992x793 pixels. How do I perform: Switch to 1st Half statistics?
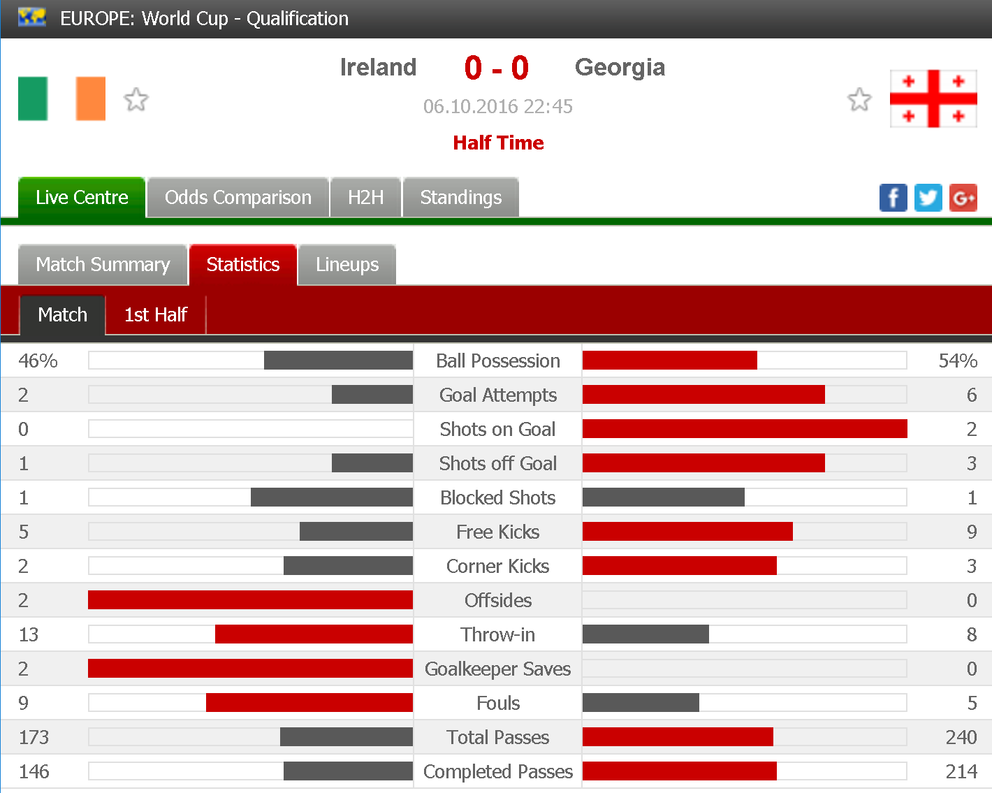pyautogui.click(x=156, y=315)
